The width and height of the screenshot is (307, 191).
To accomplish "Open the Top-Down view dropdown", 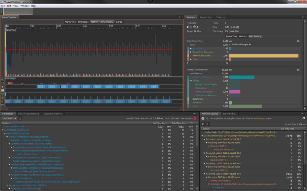I will [x=9, y=118].
